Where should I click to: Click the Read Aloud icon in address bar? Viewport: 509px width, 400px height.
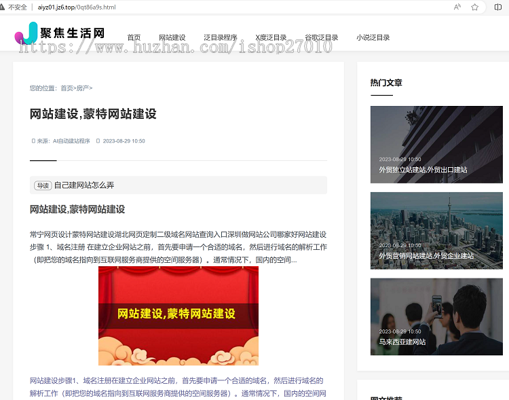coord(457,7)
